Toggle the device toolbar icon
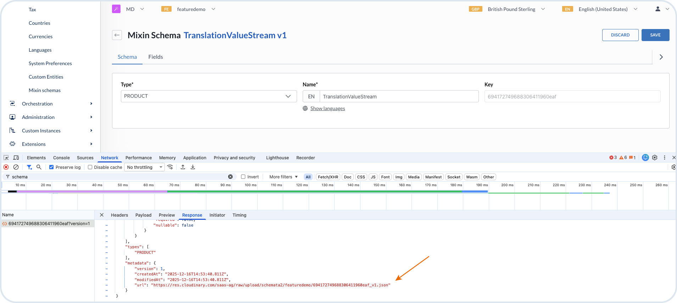 (x=16, y=158)
